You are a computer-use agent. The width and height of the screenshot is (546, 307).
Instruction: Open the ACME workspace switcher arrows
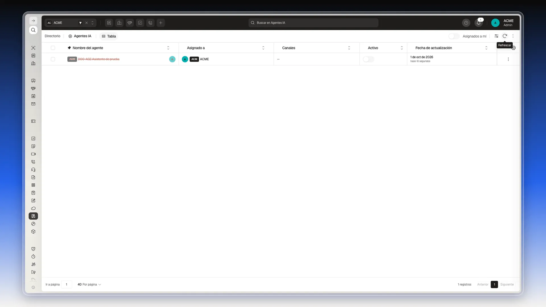coord(92,23)
